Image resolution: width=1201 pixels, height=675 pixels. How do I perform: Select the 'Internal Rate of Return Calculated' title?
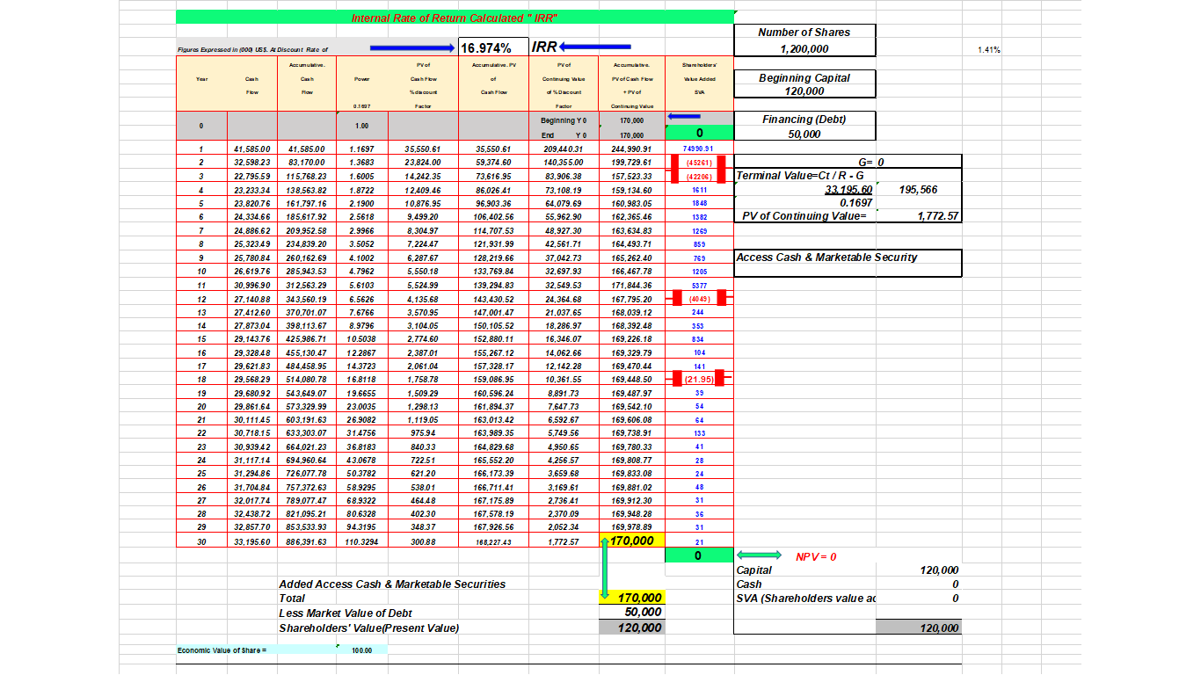click(x=455, y=18)
